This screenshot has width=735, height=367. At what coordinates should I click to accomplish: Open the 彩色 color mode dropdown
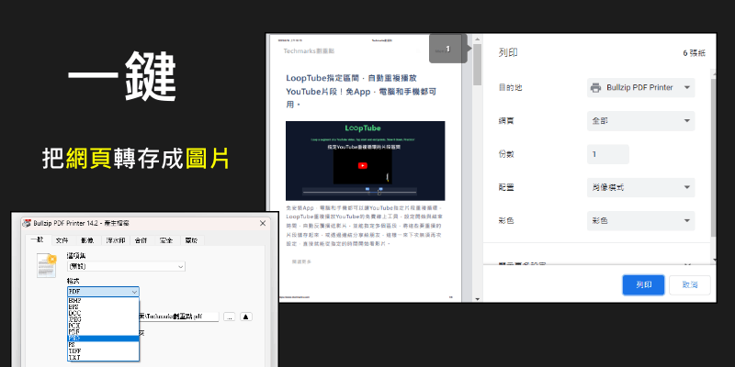[x=640, y=221]
